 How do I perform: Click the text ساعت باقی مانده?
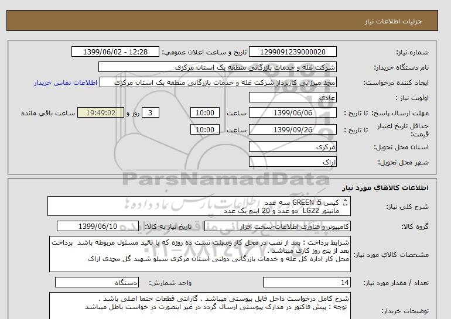[x=48, y=113]
